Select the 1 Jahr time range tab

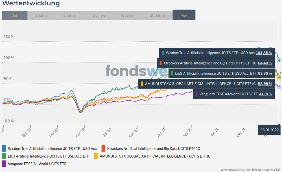point(15,16)
